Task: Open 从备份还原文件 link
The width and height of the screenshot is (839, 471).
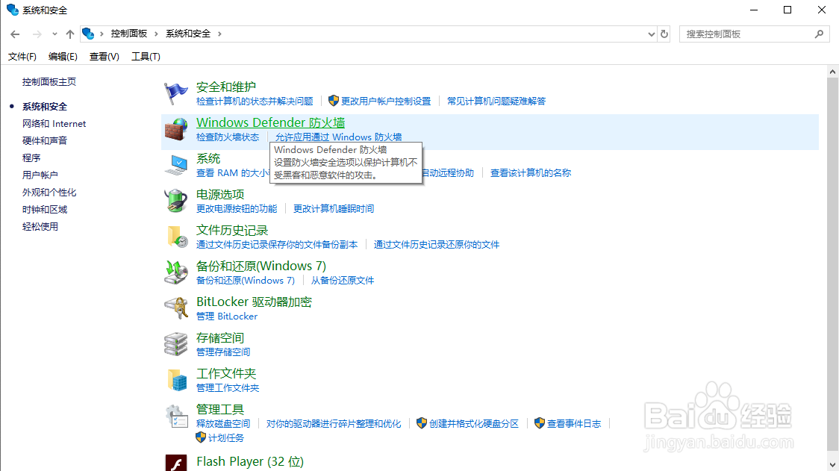Action: [343, 281]
